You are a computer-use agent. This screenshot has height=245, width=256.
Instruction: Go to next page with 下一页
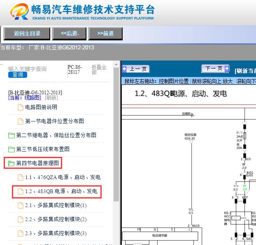pyautogui.click(x=216, y=68)
